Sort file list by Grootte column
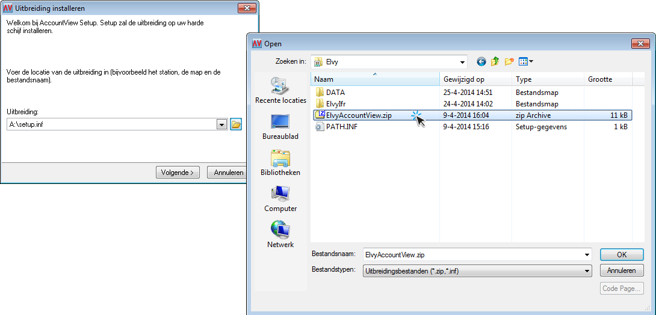This screenshot has height=315, width=656. coord(608,79)
